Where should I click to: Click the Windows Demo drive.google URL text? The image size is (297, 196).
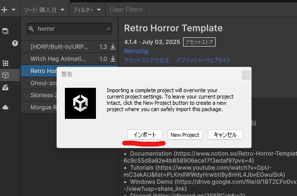coord(210,185)
